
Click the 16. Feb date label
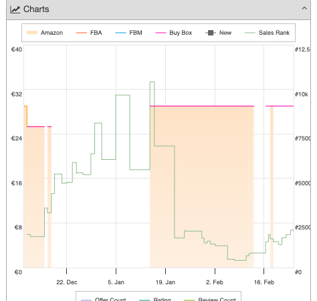tap(264, 282)
